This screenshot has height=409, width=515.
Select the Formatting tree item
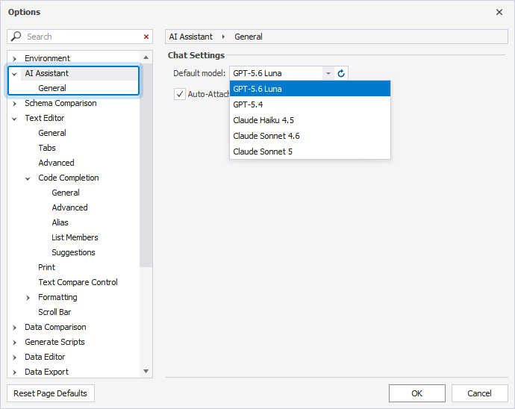(x=57, y=297)
